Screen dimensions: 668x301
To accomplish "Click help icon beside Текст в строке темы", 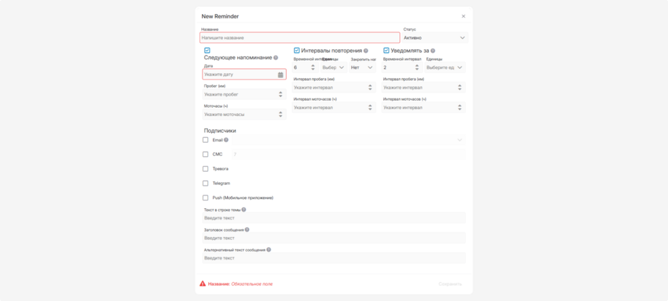I will pyautogui.click(x=244, y=210).
